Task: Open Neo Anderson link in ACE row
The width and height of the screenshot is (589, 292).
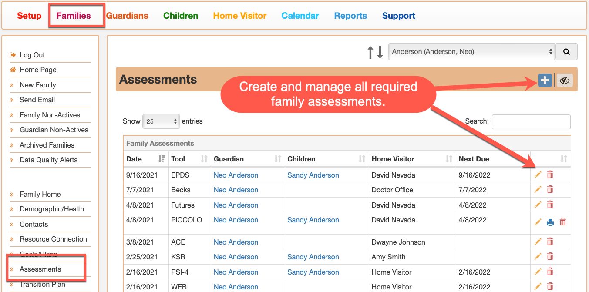Action: pyautogui.click(x=236, y=242)
